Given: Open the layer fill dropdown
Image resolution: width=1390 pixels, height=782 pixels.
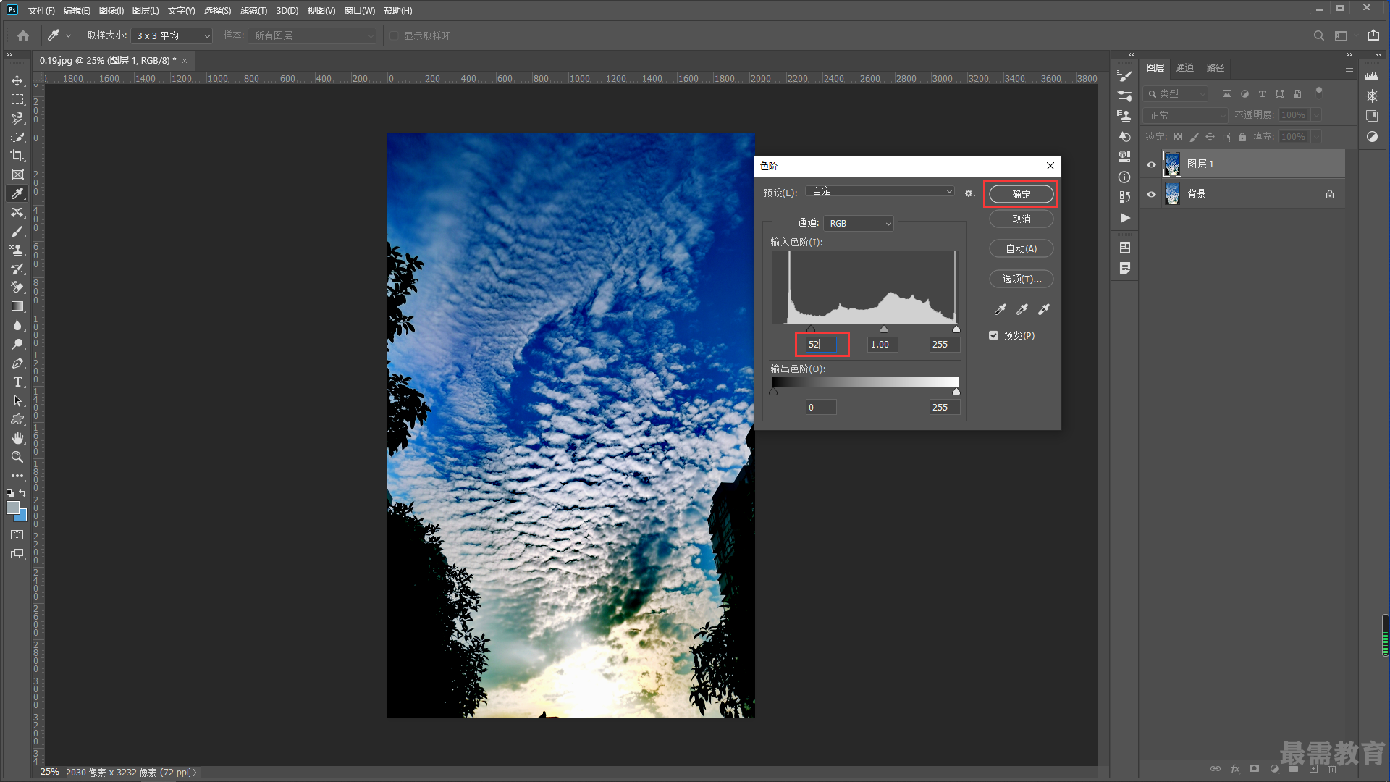Looking at the screenshot, I should click(1316, 137).
